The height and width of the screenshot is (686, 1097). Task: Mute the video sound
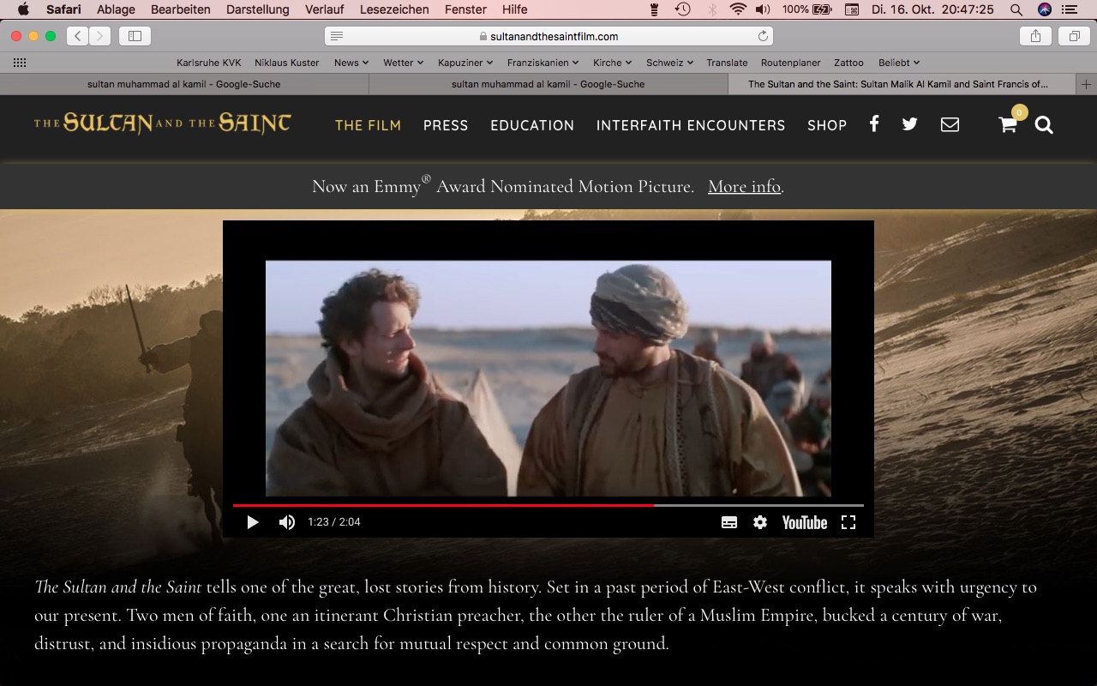point(287,522)
